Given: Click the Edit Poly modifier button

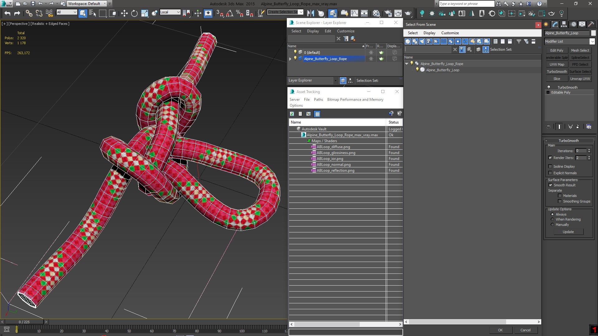Looking at the screenshot, I should tap(557, 50).
